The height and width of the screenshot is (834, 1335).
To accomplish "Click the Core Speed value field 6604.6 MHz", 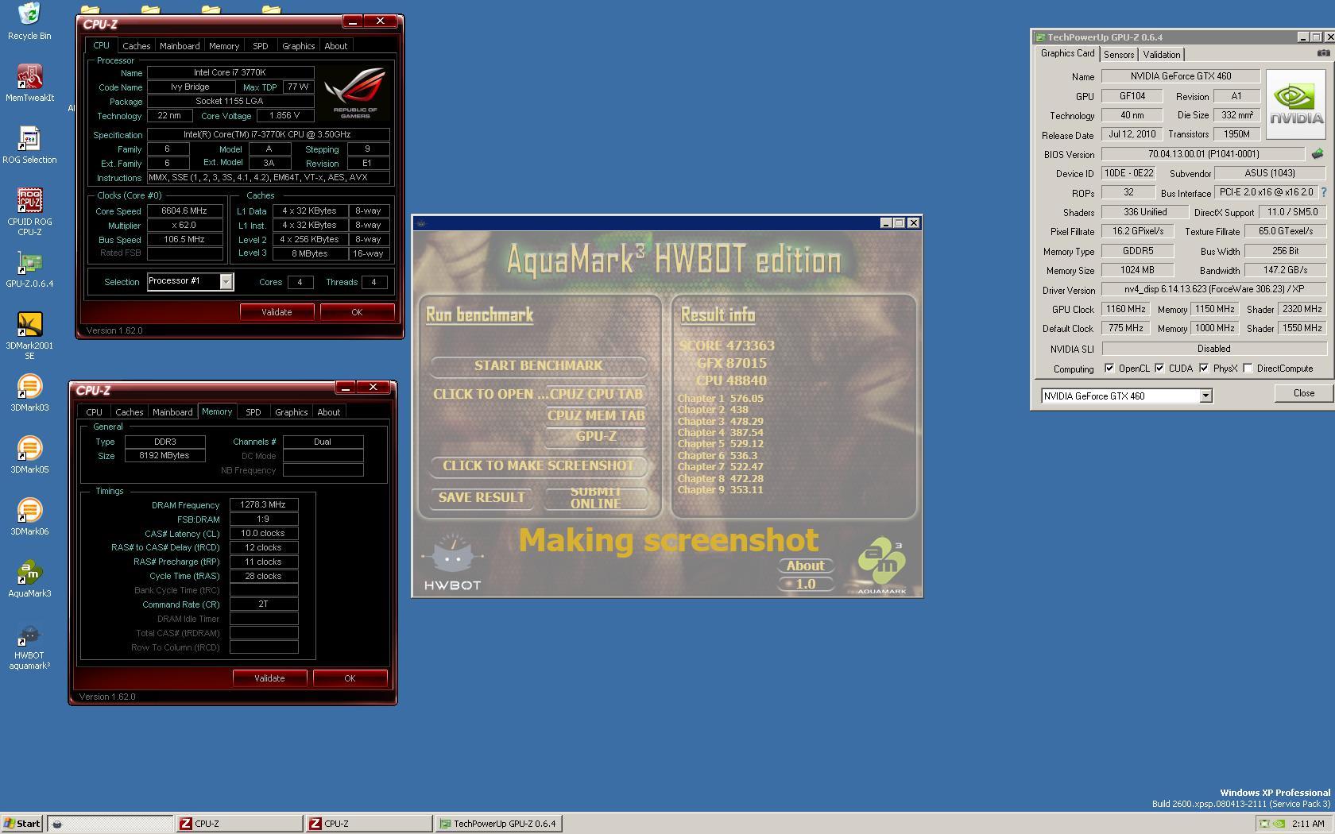I will tap(184, 211).
